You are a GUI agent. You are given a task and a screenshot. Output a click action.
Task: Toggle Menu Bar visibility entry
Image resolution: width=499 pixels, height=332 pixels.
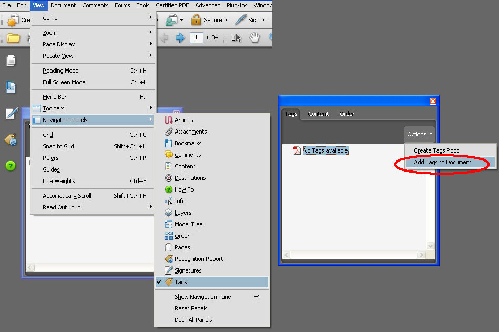[x=94, y=97]
